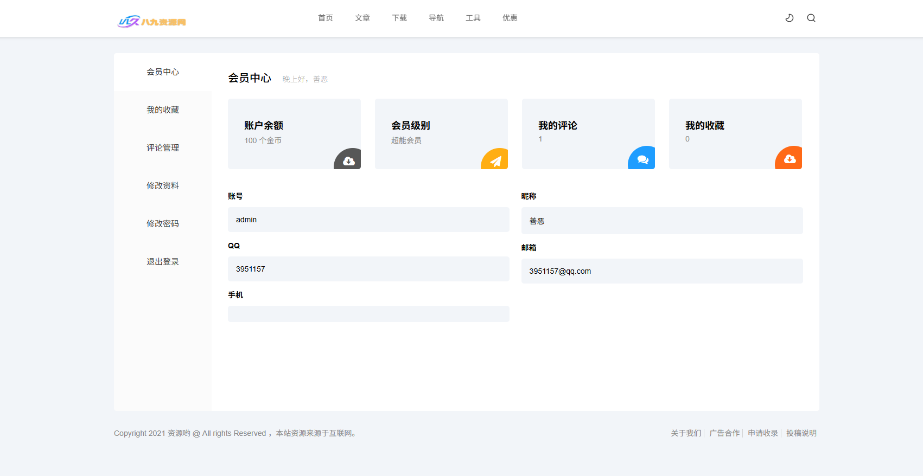Click the orange cloud icon on the favorites card
Viewport: 923px width, 476px height.
(790, 159)
